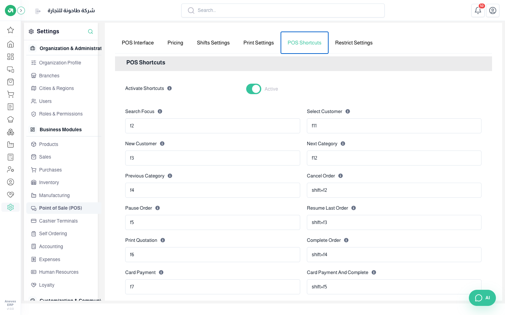Click the settings panel search icon
The width and height of the screenshot is (505, 315).
click(90, 31)
